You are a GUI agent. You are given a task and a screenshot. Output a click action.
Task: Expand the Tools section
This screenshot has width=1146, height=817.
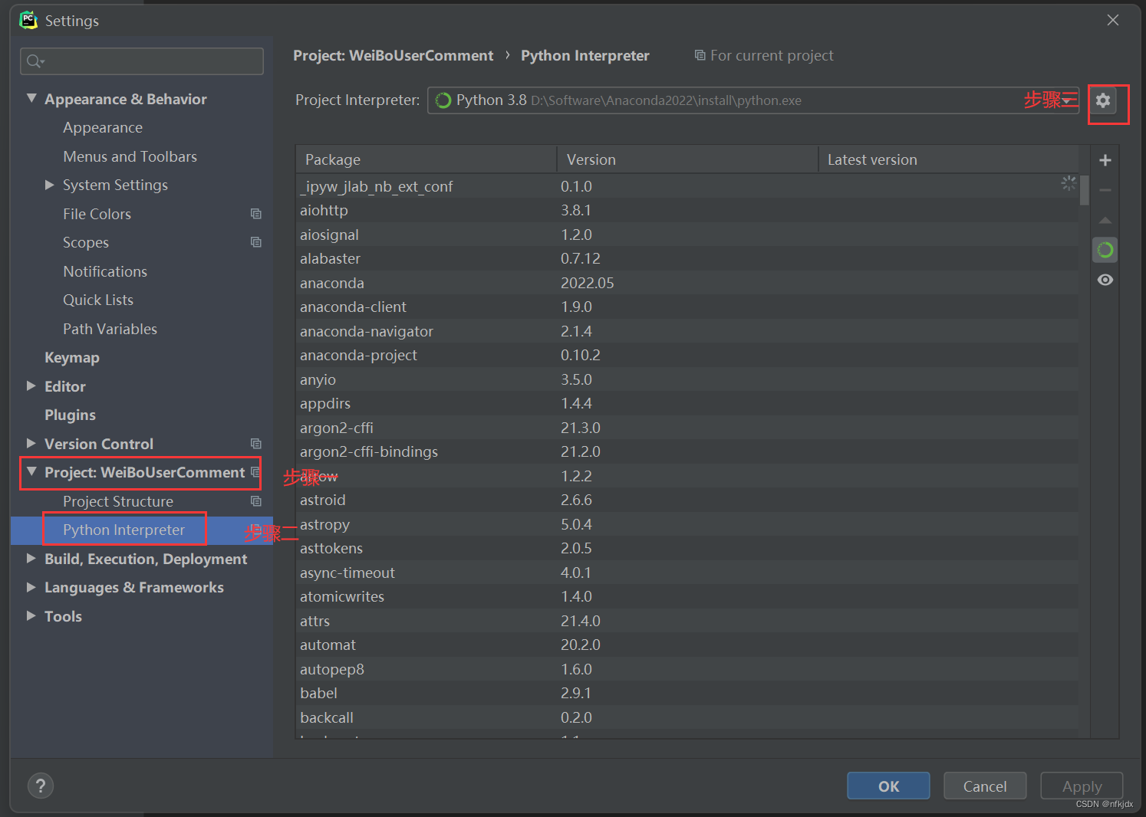click(x=31, y=615)
